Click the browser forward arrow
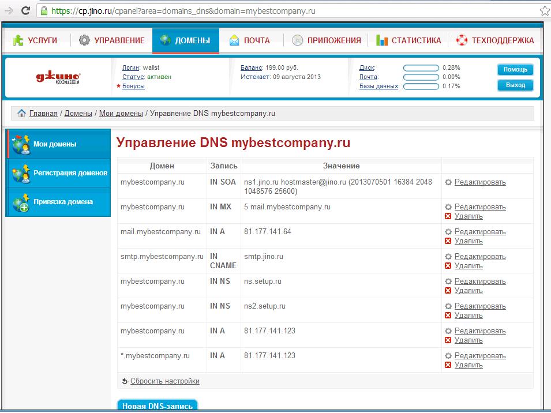 (x=9, y=10)
